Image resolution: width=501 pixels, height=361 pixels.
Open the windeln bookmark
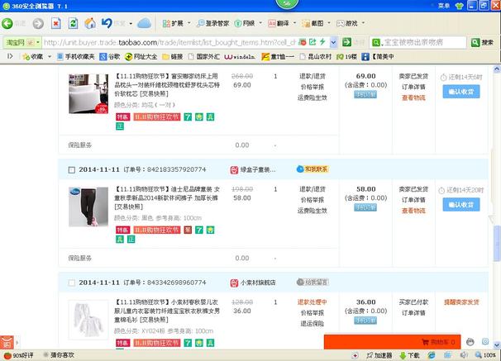[240, 57]
